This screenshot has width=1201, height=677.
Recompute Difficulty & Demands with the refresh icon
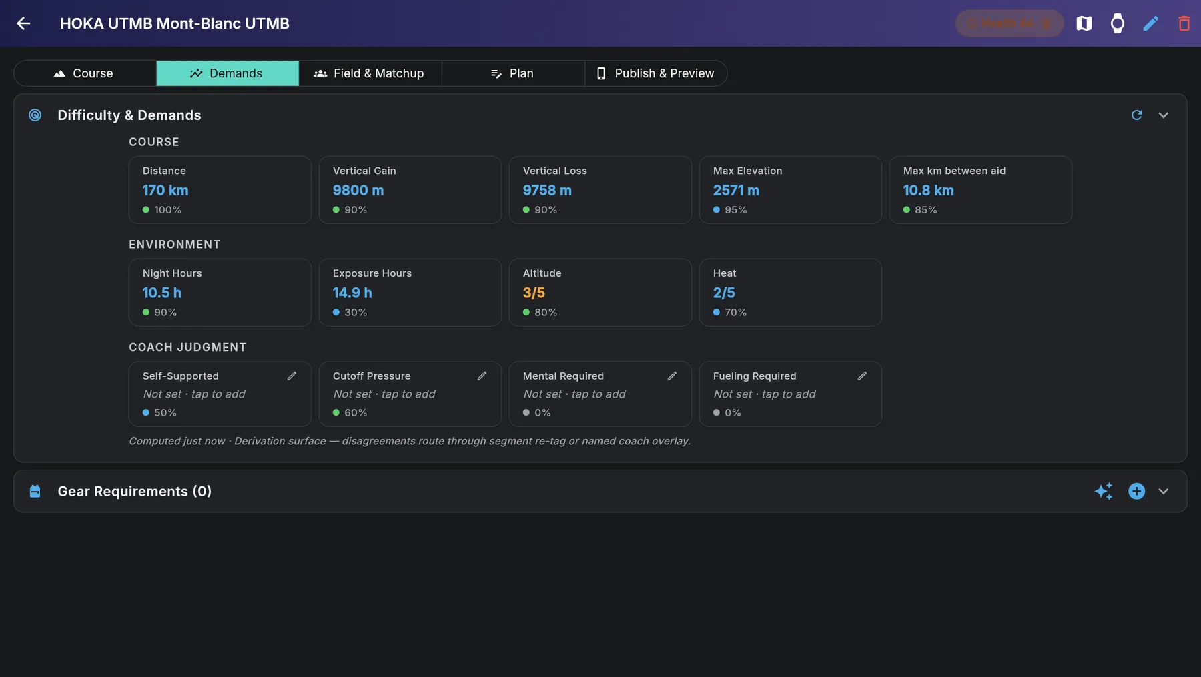coord(1137,115)
